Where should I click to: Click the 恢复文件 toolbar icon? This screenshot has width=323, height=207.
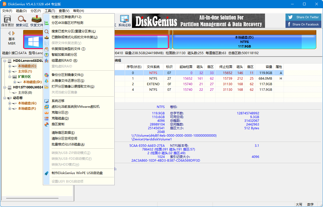click(36, 19)
